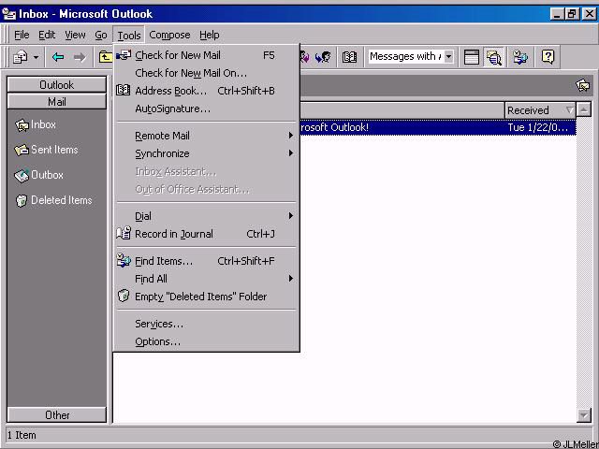
Task: Click the Mail group button
Action: (x=56, y=102)
